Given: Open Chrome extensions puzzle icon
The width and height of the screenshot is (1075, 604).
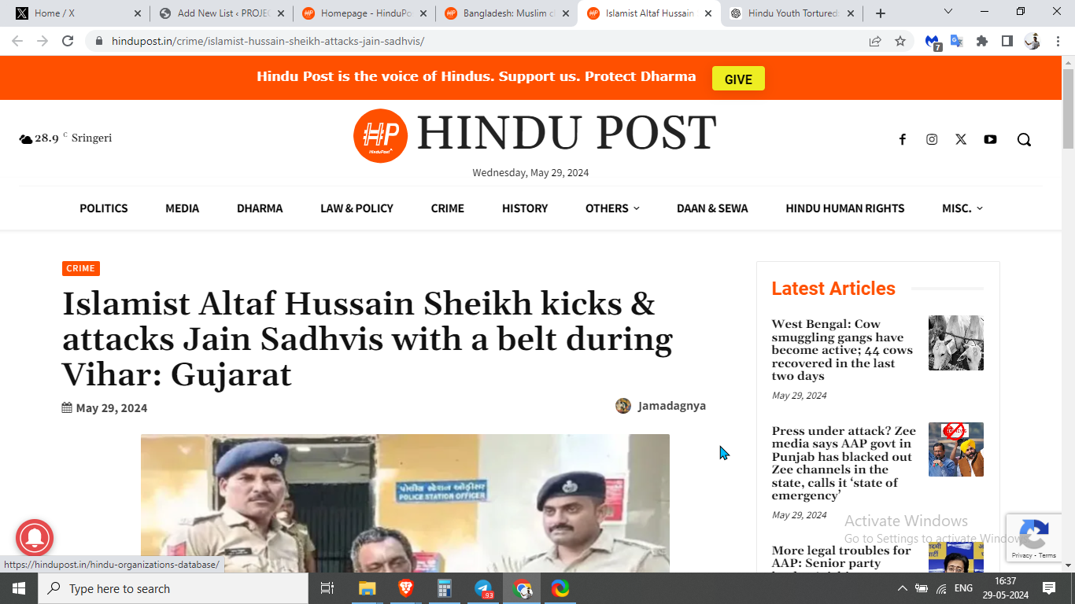Looking at the screenshot, I should [981, 41].
